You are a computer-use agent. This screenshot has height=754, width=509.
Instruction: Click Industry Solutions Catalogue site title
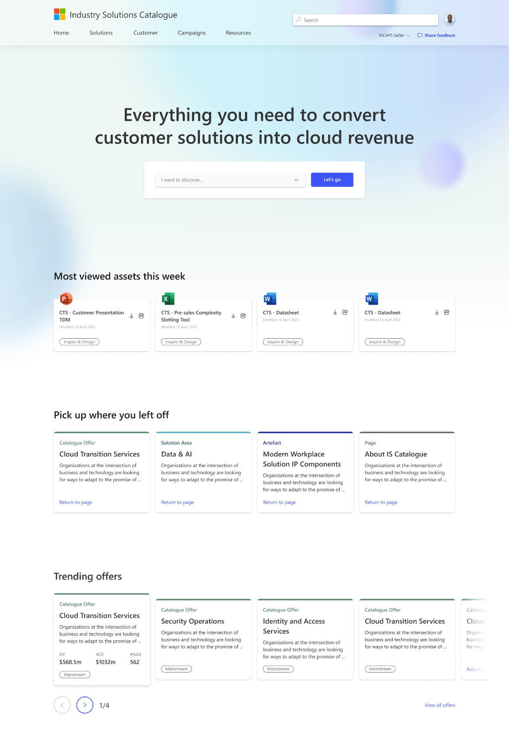click(x=123, y=15)
